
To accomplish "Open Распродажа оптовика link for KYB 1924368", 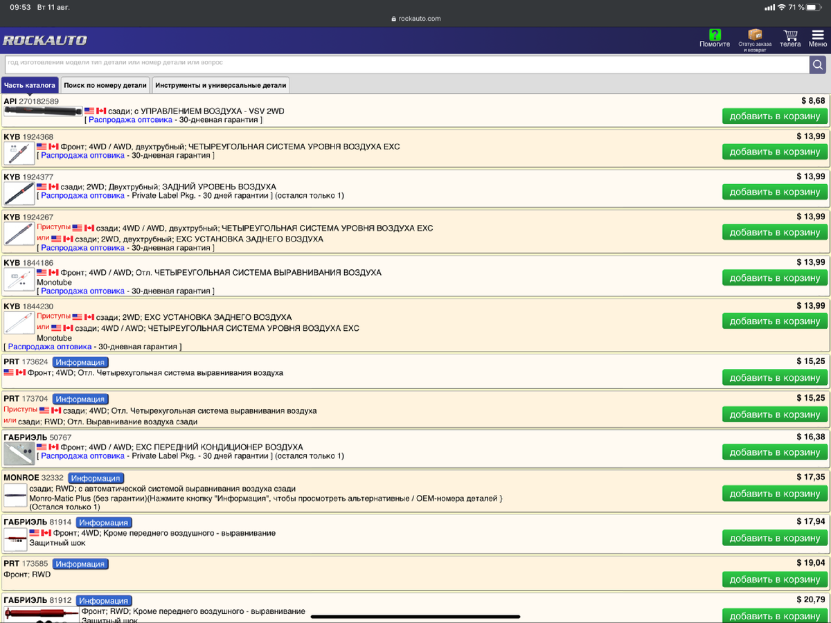I will 82,155.
